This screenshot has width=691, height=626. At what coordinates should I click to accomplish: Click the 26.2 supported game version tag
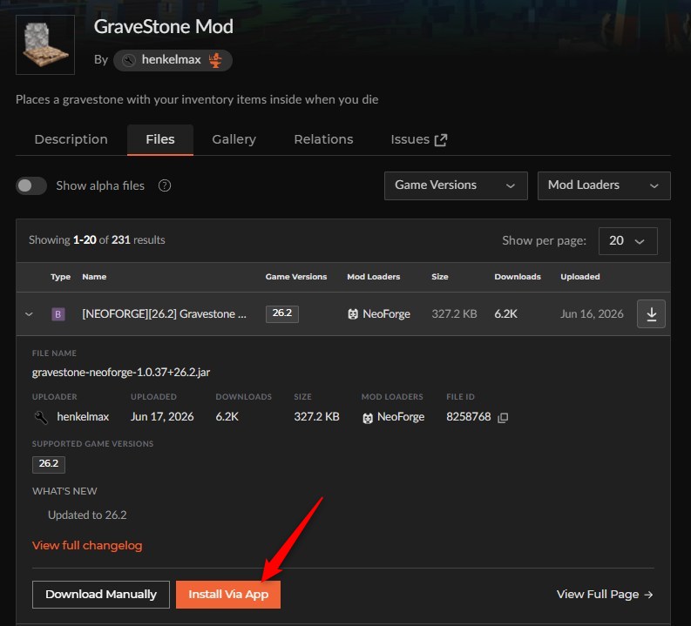[49, 464]
